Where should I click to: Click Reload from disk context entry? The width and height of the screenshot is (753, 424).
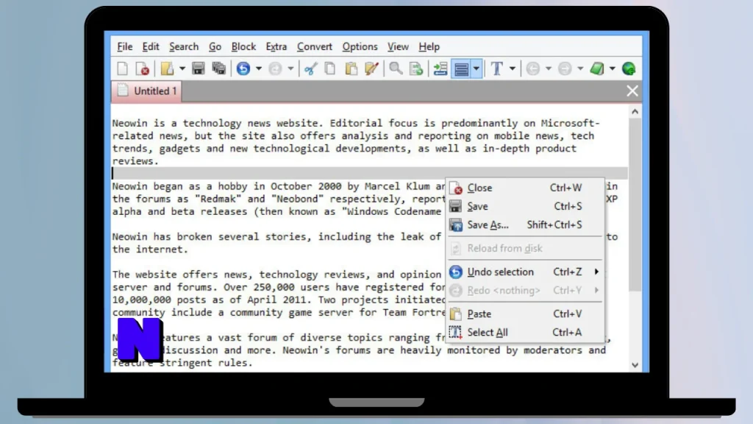[x=524, y=249]
